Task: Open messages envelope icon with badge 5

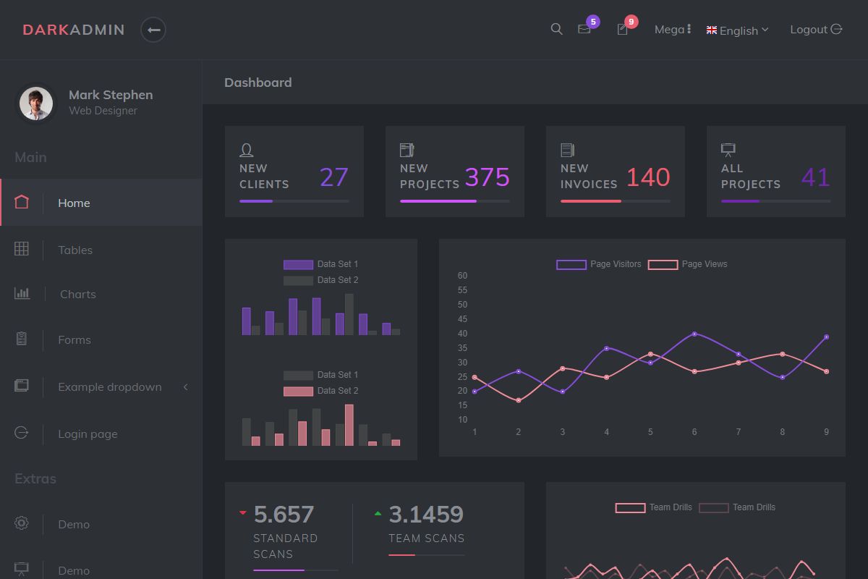Action: pos(584,30)
